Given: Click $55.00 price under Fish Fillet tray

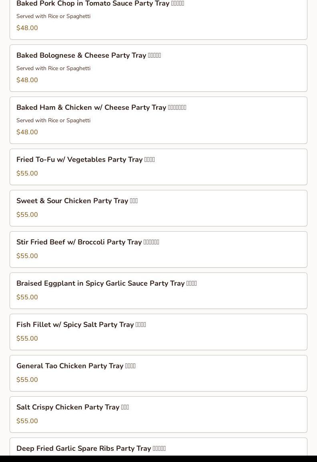Looking at the screenshot, I should point(27,339).
